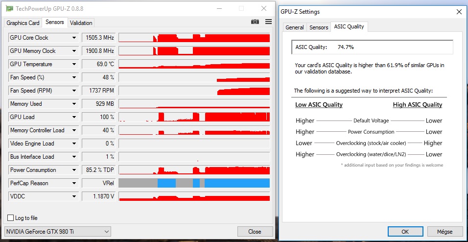Click the ASIC Quality 74.7% field
468x242 pixels.
coord(372,47)
